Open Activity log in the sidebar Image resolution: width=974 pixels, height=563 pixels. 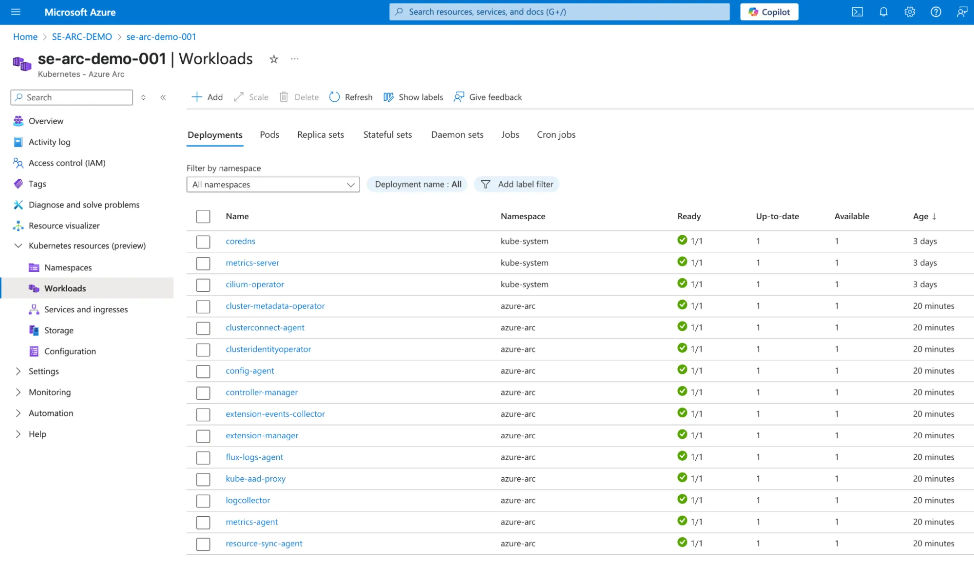tap(49, 142)
